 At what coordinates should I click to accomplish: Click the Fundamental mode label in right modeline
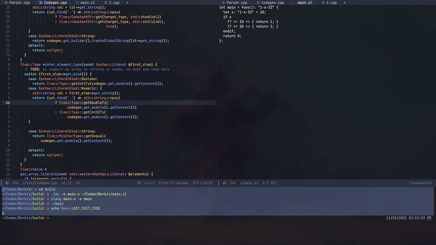click(420, 183)
